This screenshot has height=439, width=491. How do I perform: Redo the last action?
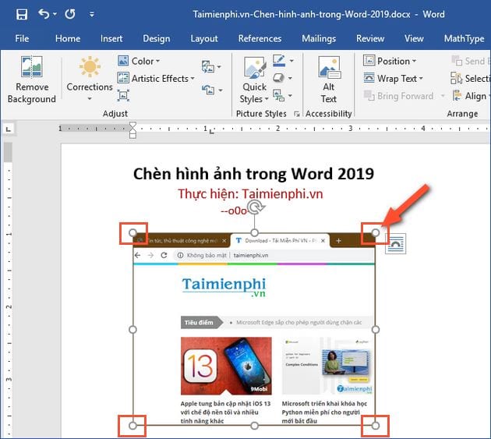[x=70, y=14]
